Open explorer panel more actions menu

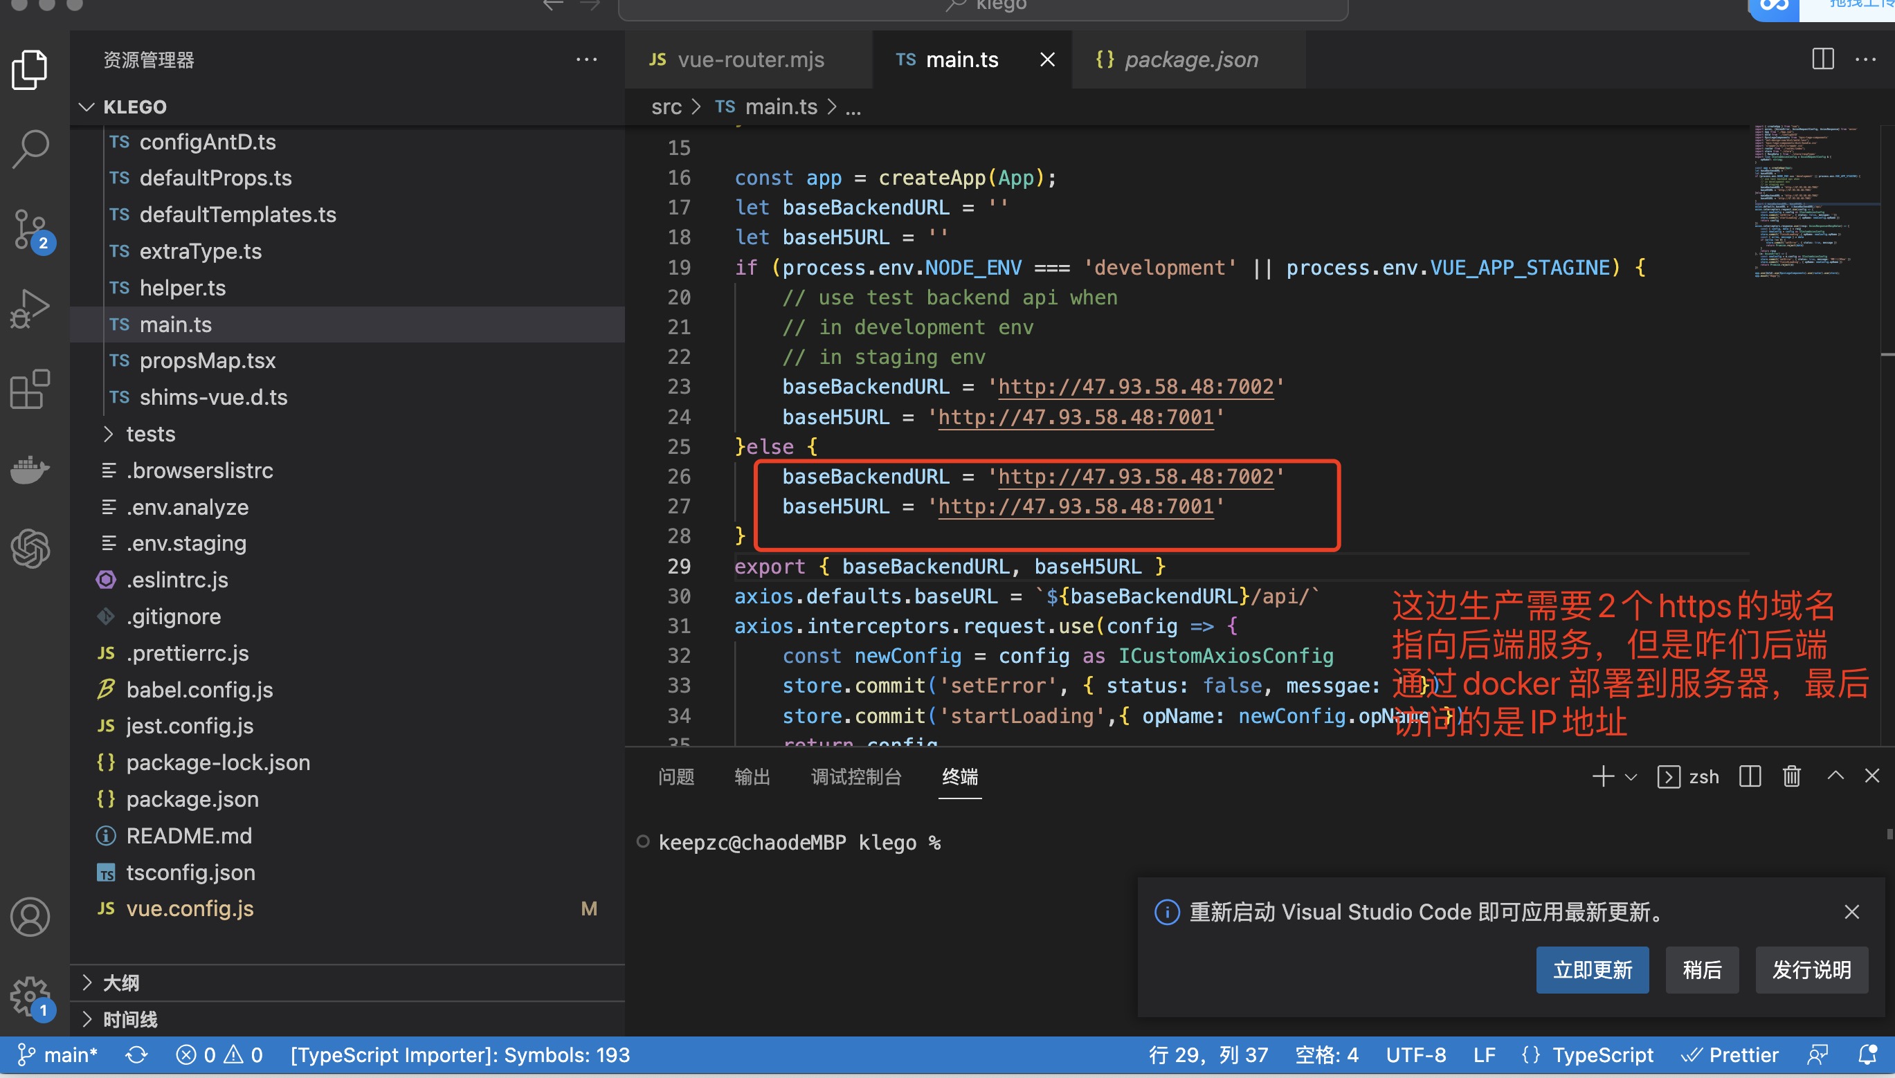[x=586, y=60]
